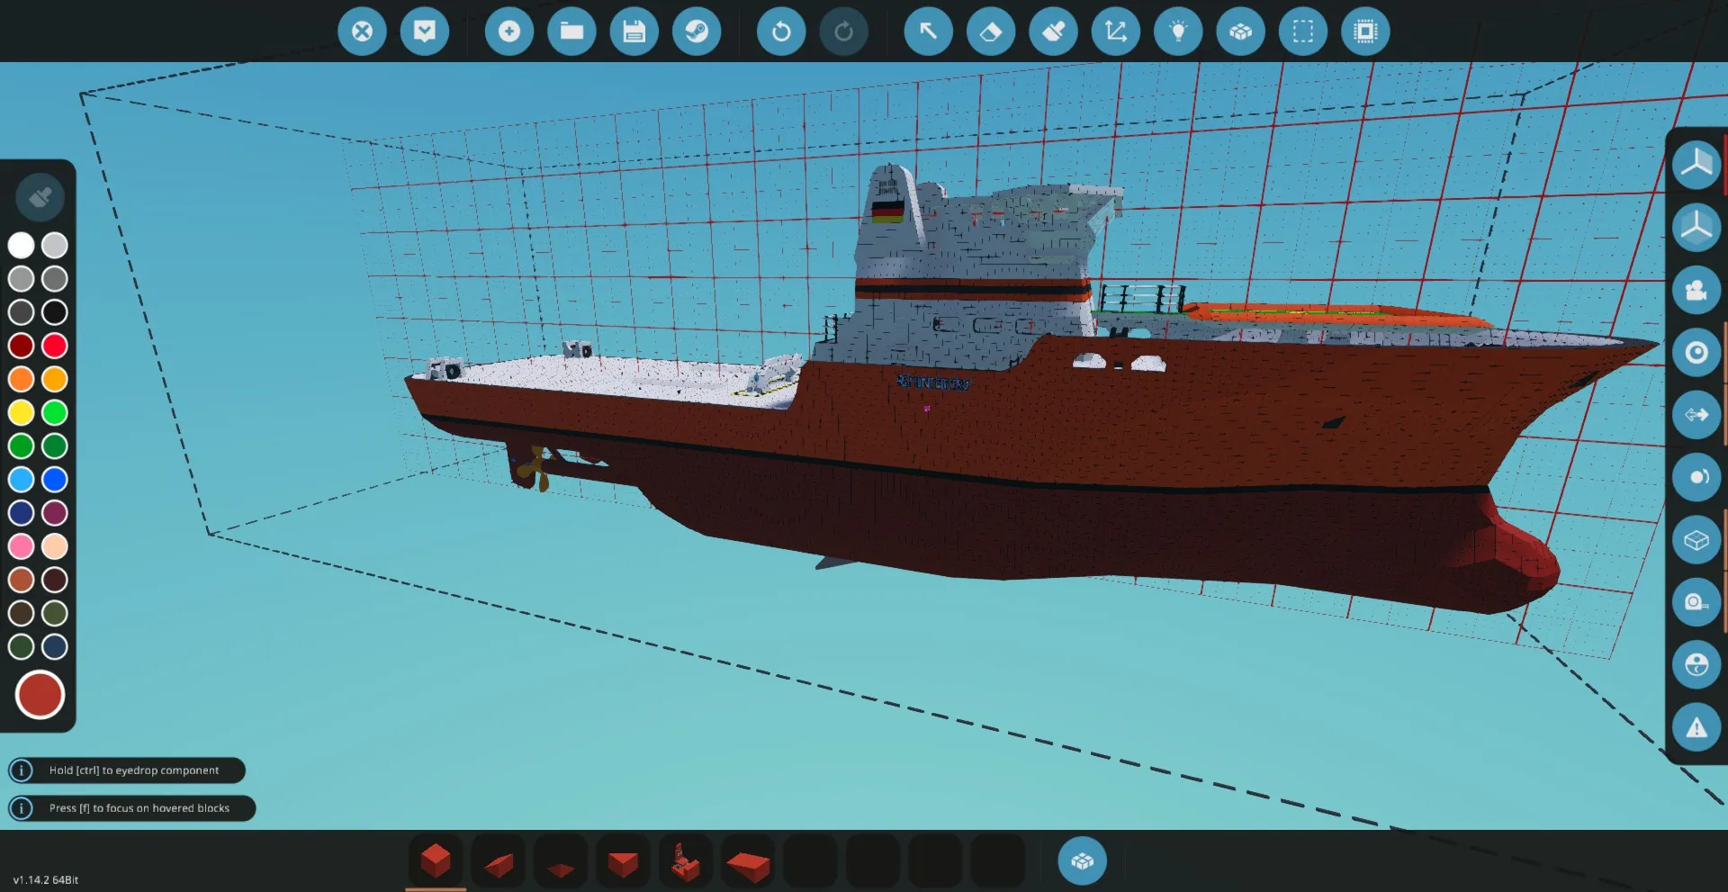Open the component inventory from bottom hotbar
The height and width of the screenshot is (892, 1728).
1082,861
